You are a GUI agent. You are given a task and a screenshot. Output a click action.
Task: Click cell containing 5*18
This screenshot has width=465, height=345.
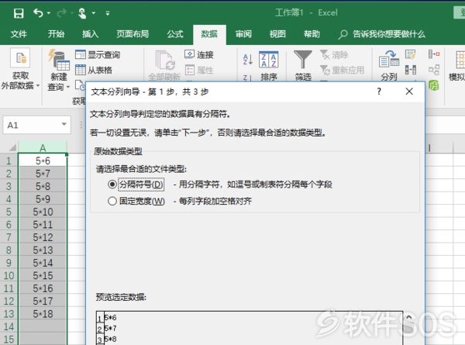(43, 313)
